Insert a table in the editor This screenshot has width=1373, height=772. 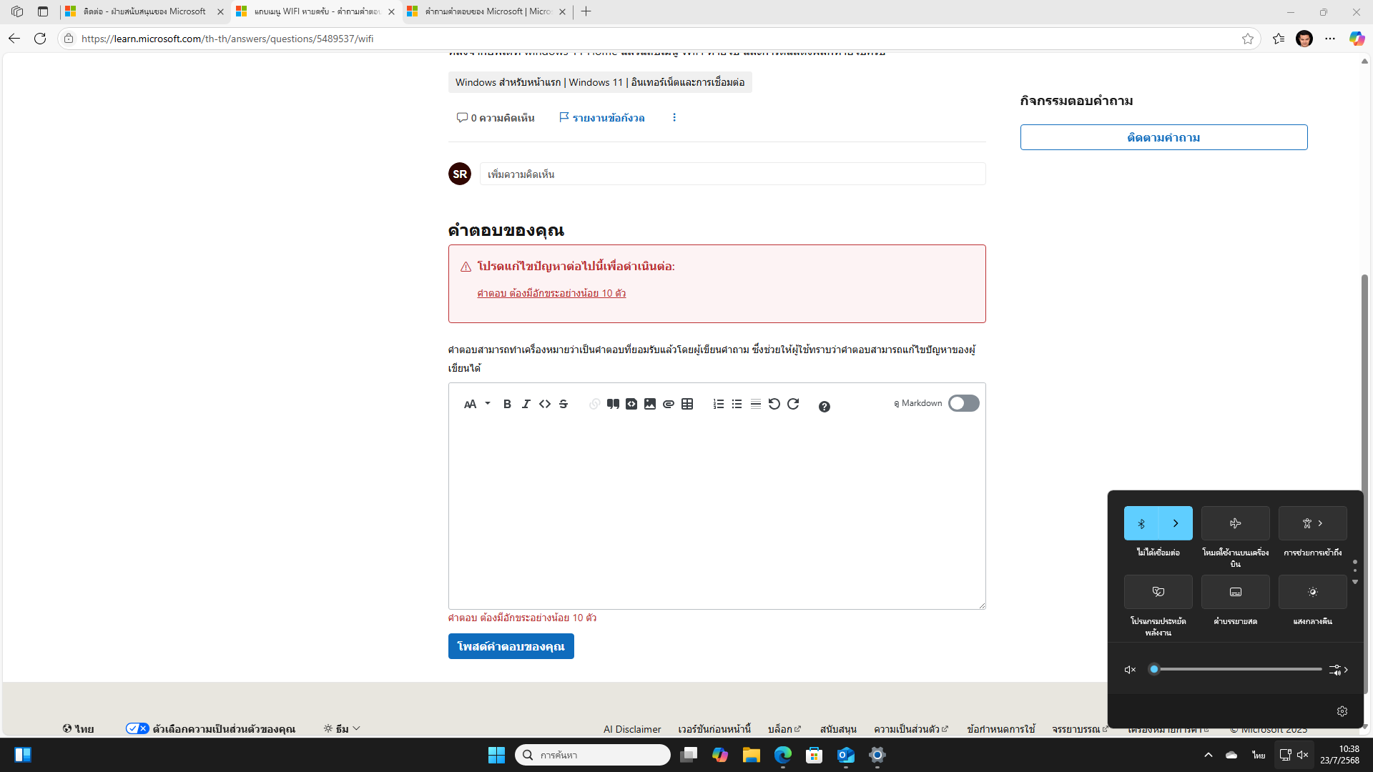pyautogui.click(x=687, y=404)
